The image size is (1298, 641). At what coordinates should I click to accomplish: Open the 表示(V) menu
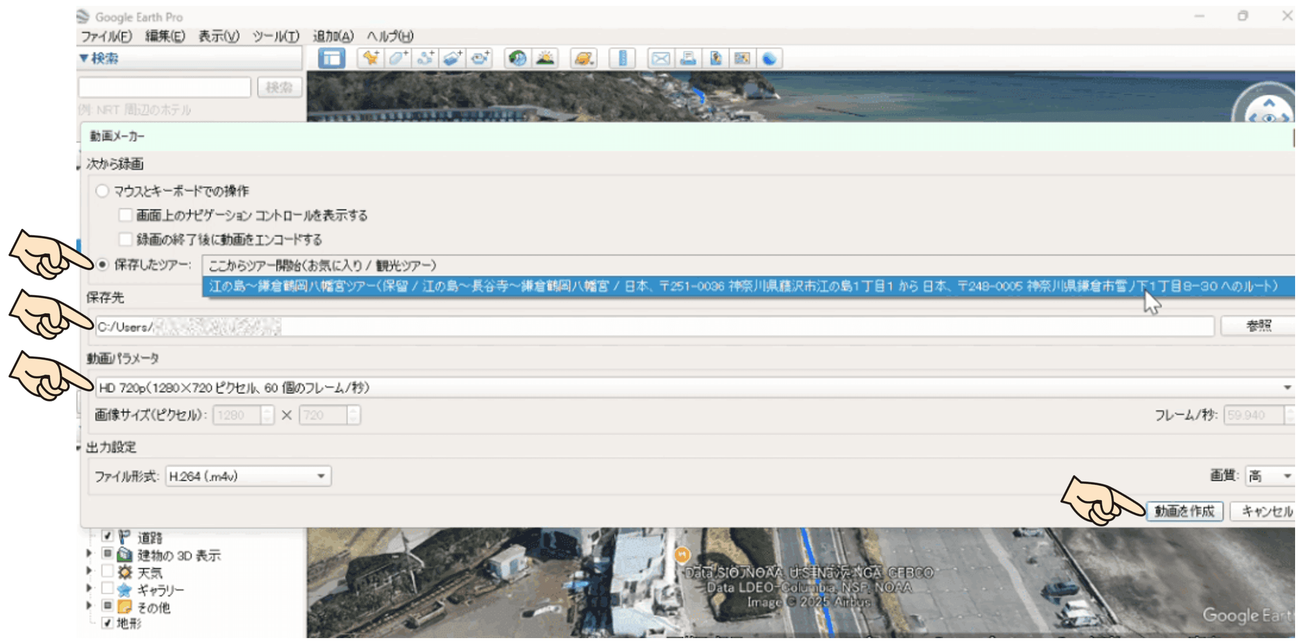pyautogui.click(x=219, y=36)
